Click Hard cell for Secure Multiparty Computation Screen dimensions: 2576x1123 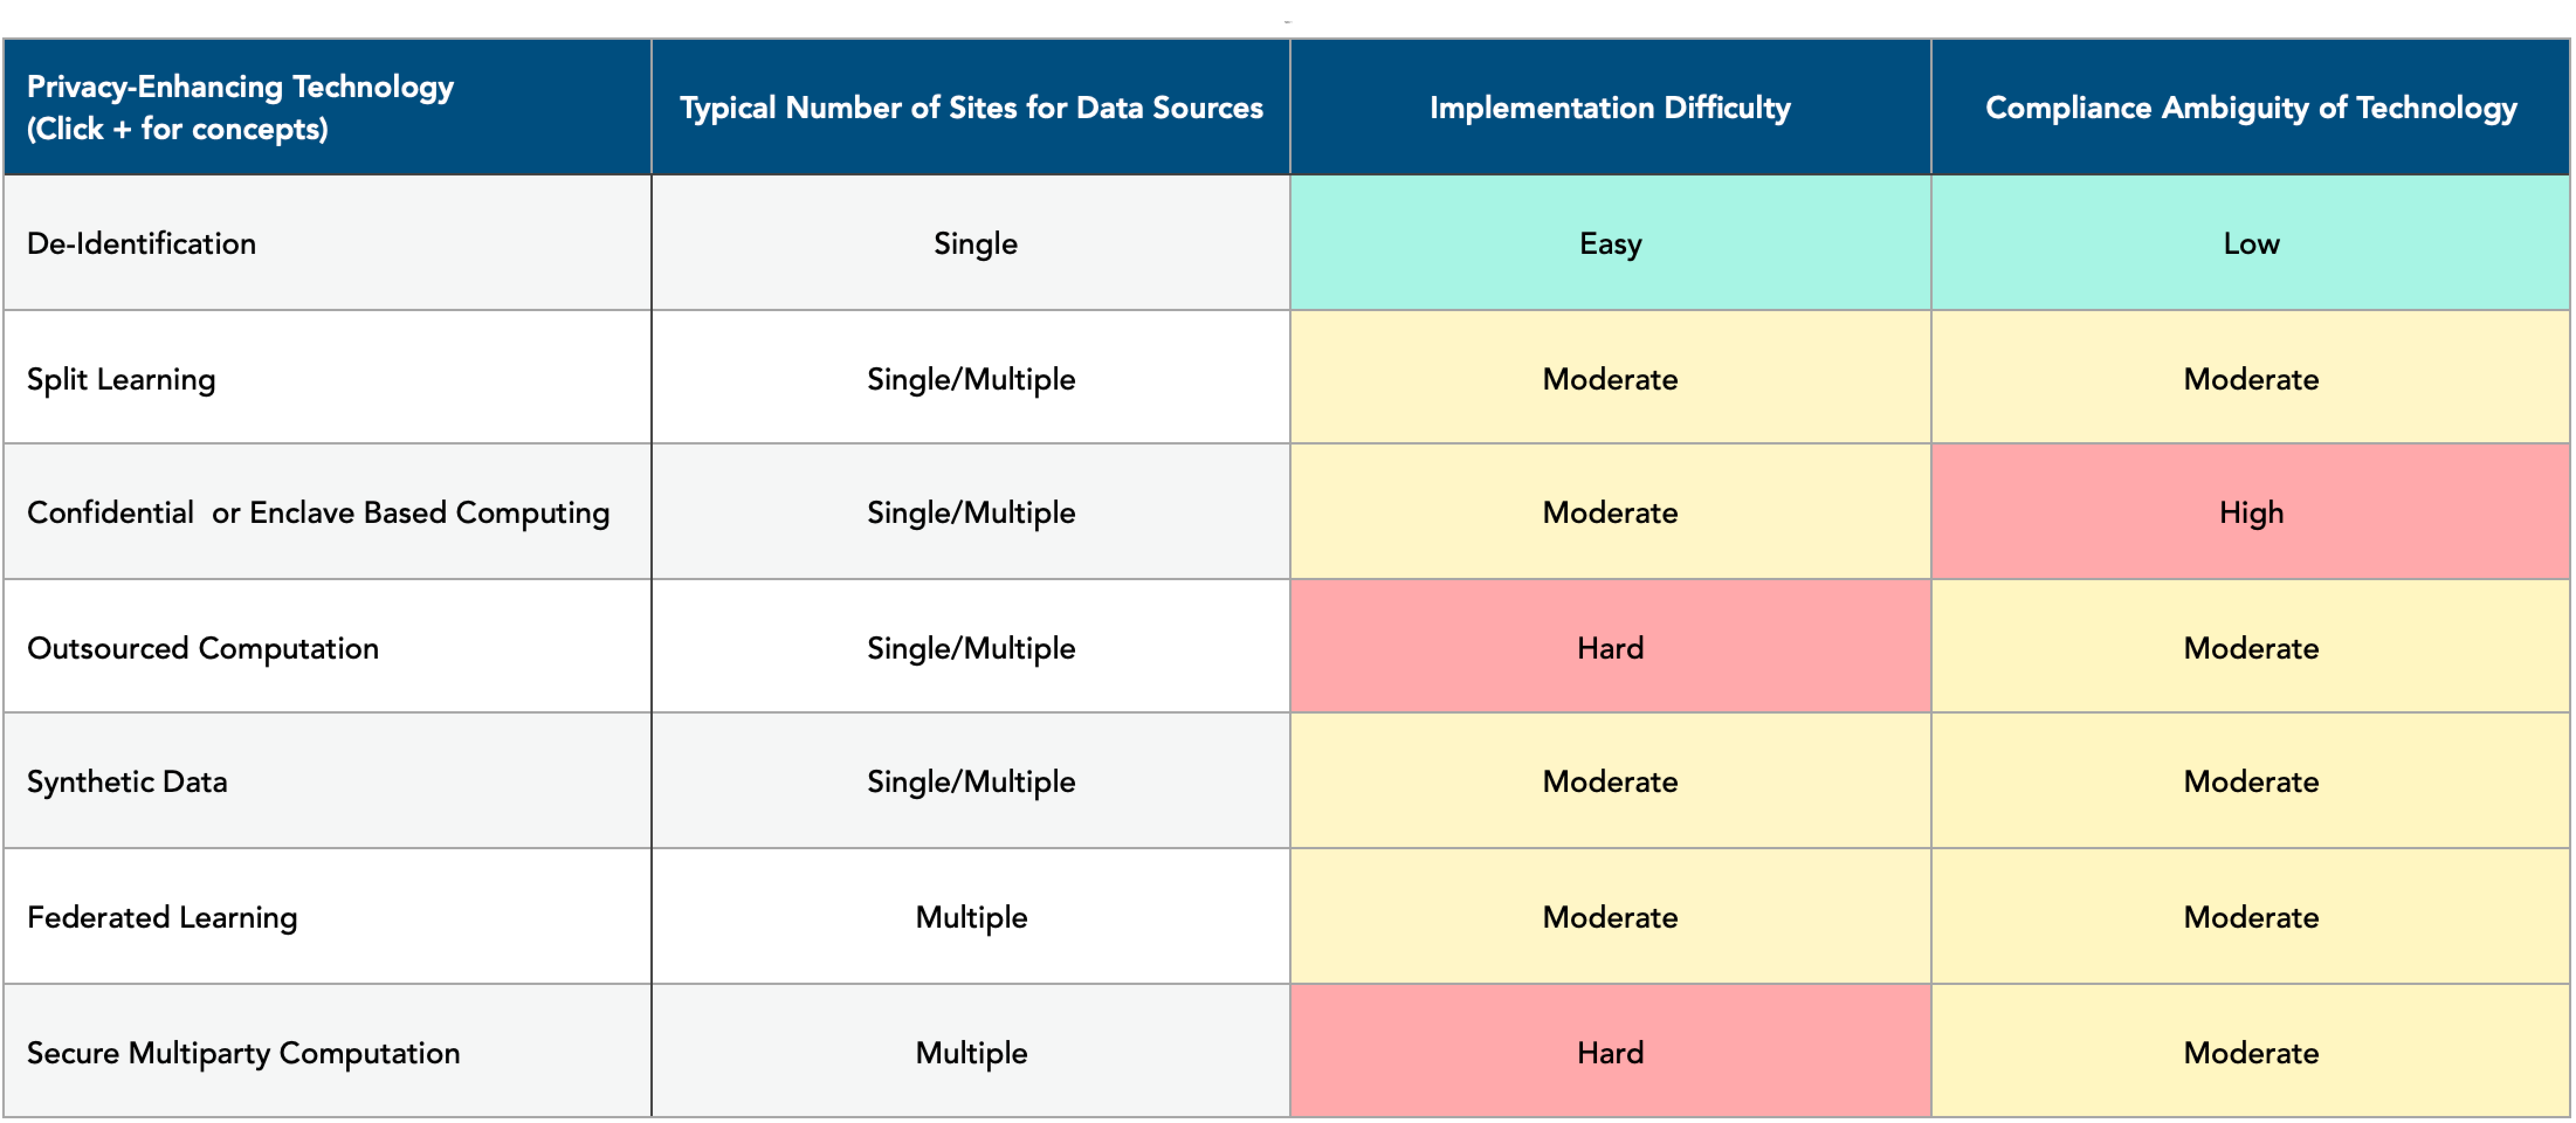click(1610, 1052)
